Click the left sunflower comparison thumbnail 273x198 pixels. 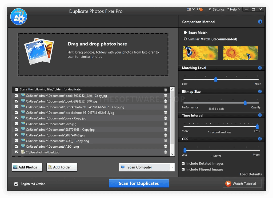pyautogui.click(x=200, y=53)
